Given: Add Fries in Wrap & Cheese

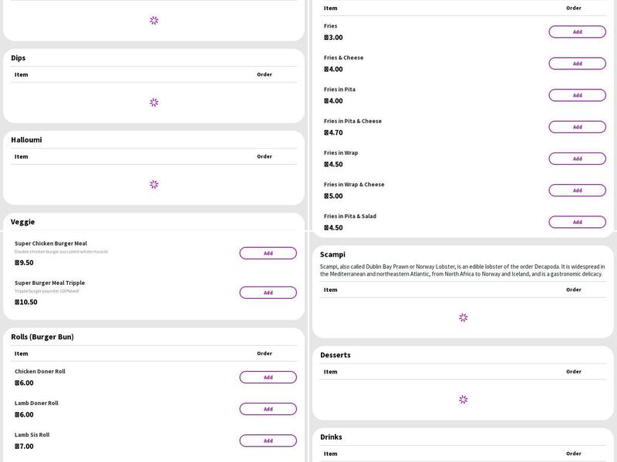Looking at the screenshot, I should (x=577, y=190).
